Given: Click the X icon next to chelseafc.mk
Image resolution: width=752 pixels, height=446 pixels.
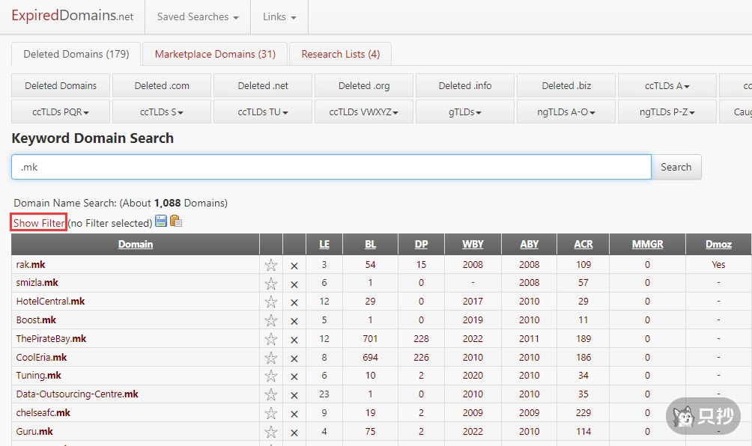Looking at the screenshot, I should [x=294, y=413].
